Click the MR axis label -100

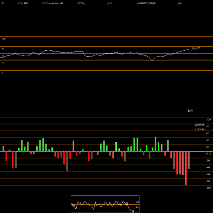(x=209, y=188)
